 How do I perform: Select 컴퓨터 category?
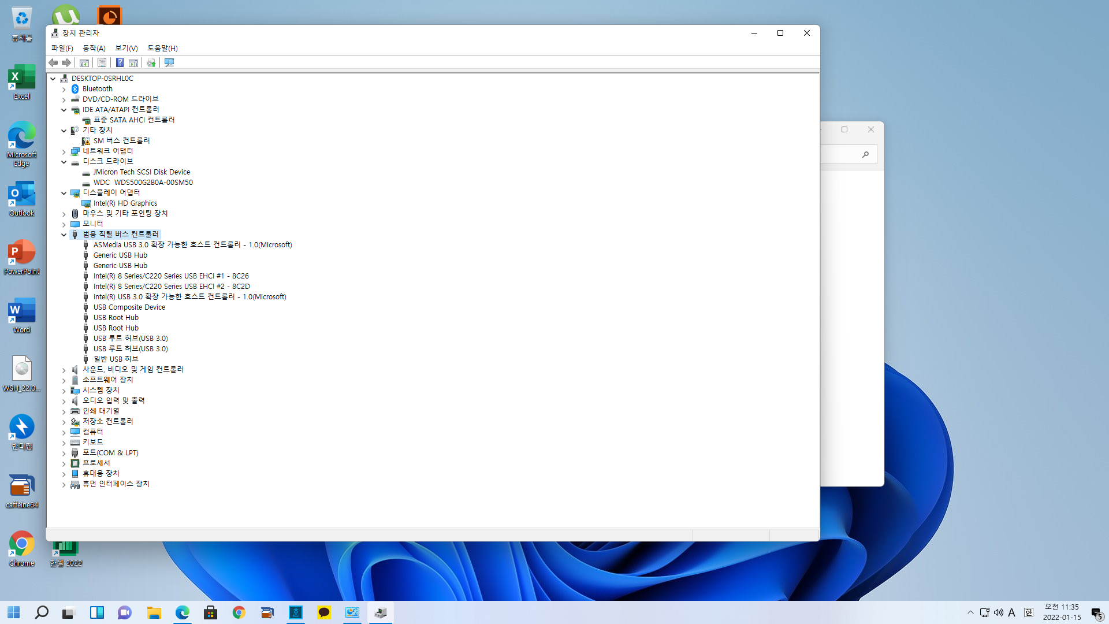tap(93, 432)
